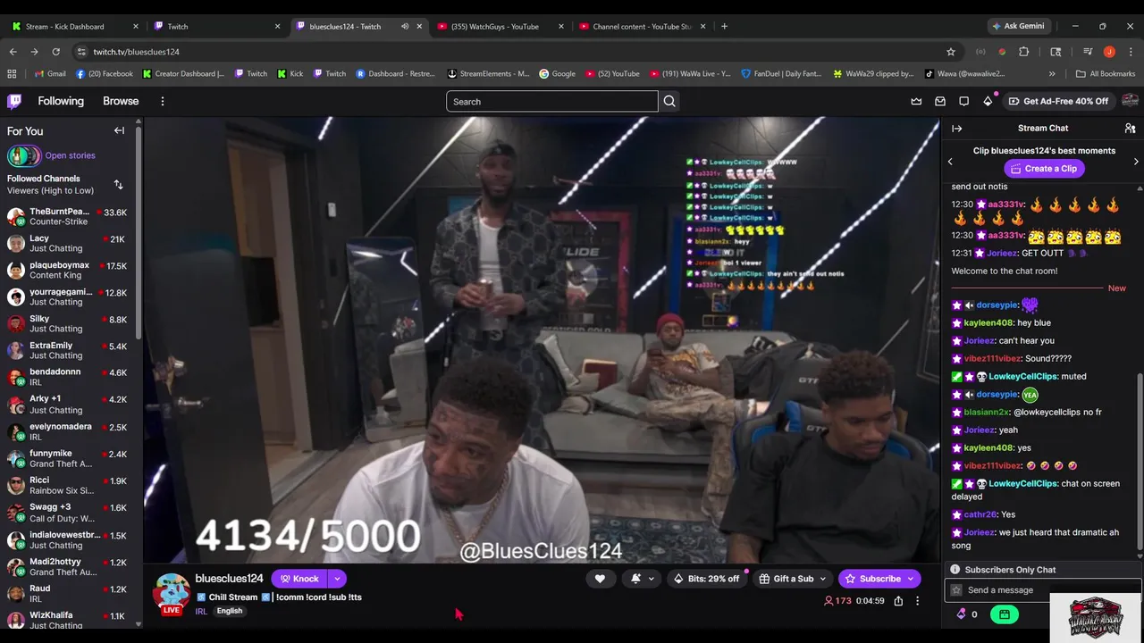1144x643 pixels.
Task: Show more bookmarks with the overflow chevron
Action: 1052,74
